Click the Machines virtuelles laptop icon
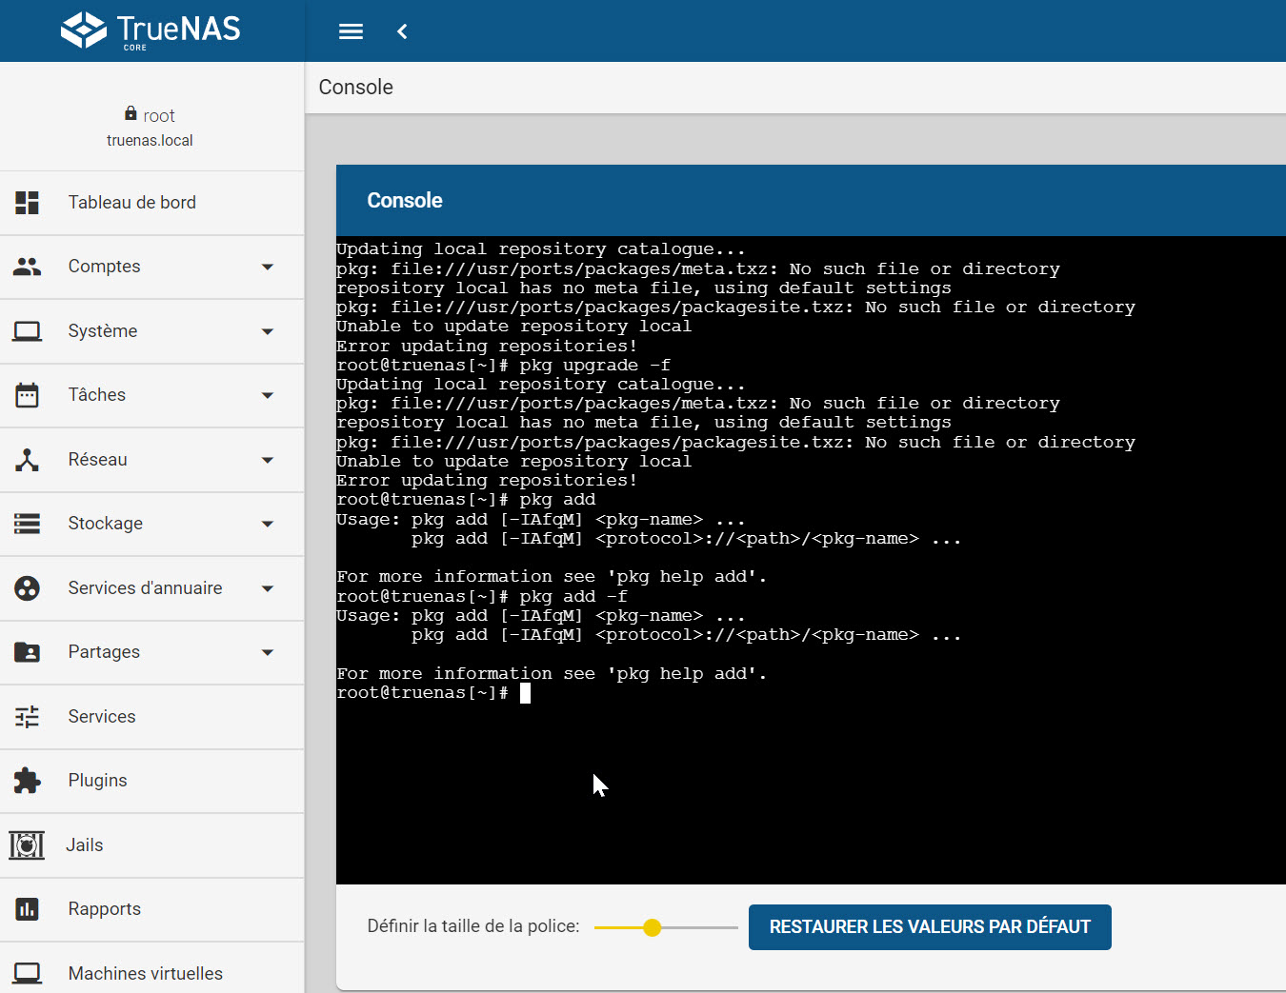 (x=28, y=973)
